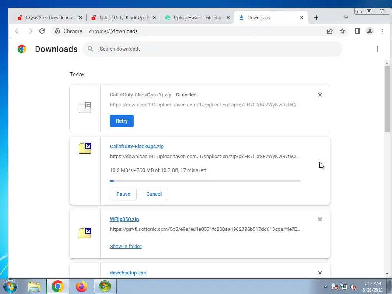Open a new tab with plus button
This screenshot has width=392, height=294.
pos(316,18)
